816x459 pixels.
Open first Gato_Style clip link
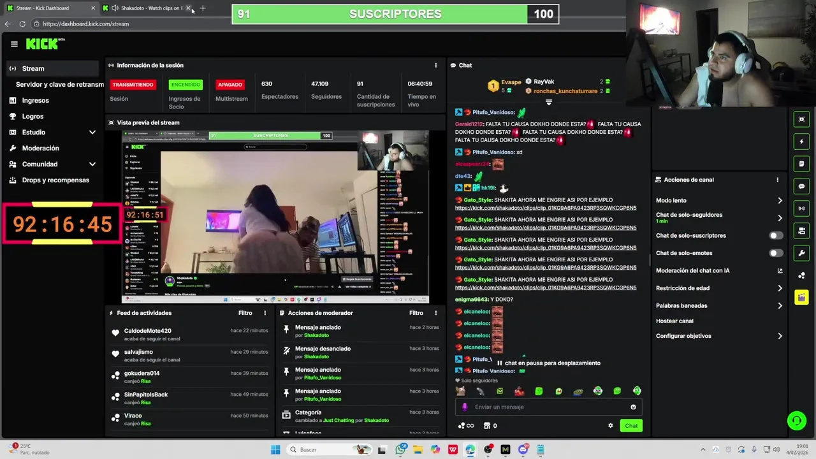click(546, 208)
